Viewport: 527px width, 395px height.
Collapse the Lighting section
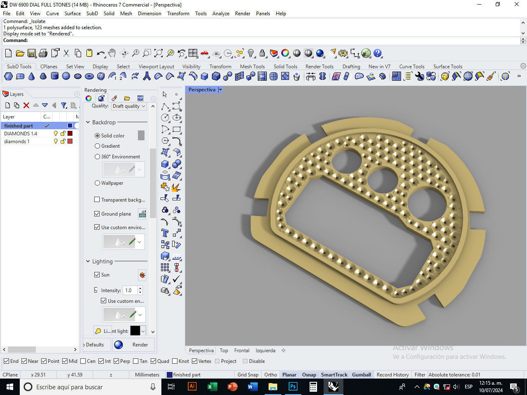coord(88,261)
